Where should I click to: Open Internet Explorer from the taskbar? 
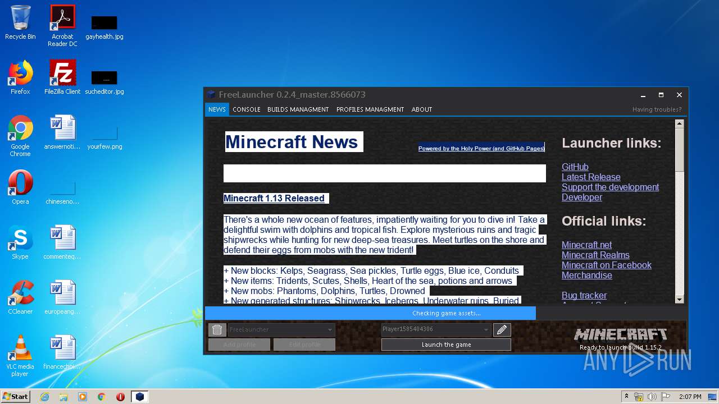click(x=44, y=397)
